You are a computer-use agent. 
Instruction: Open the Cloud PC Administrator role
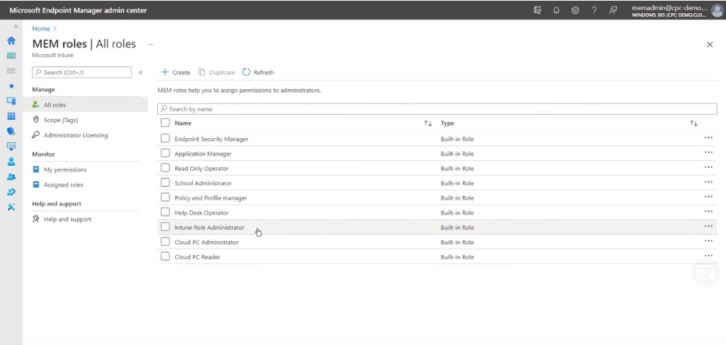click(206, 242)
